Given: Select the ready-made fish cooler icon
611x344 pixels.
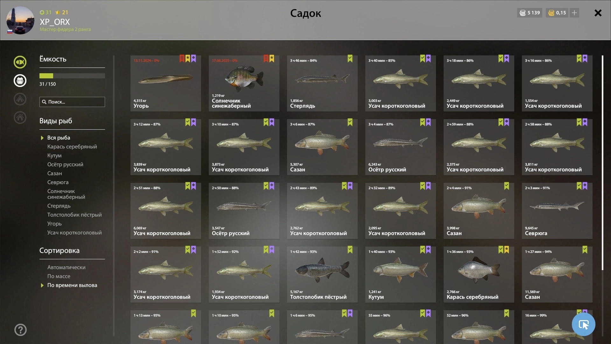Looking at the screenshot, I should click(x=20, y=81).
